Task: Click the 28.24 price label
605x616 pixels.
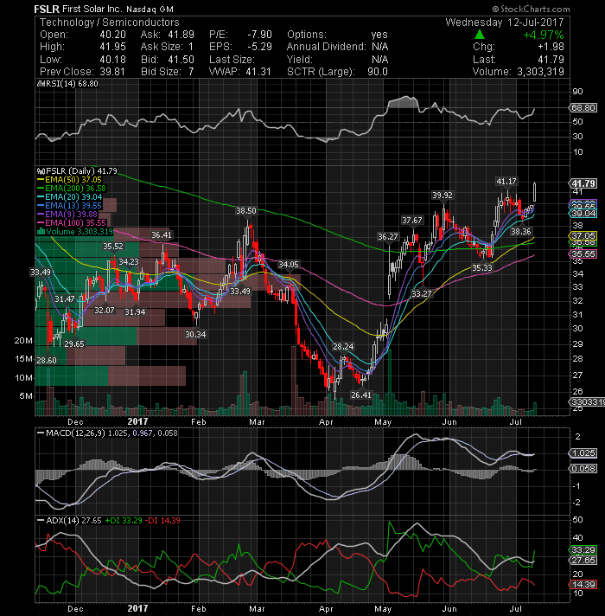Action: [343, 346]
